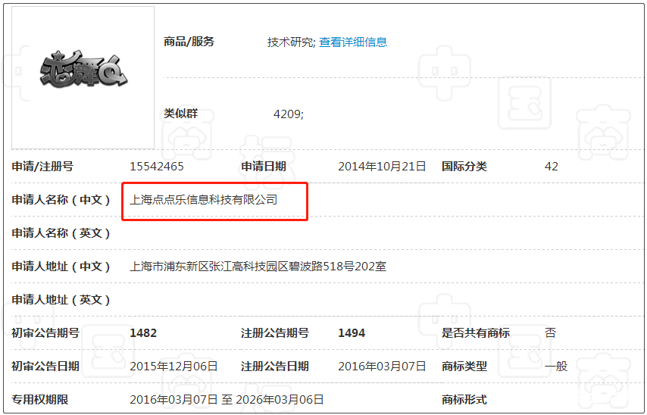Image resolution: width=647 pixels, height=415 pixels.
Task: Click the 商标形式 label
Action: [464, 400]
